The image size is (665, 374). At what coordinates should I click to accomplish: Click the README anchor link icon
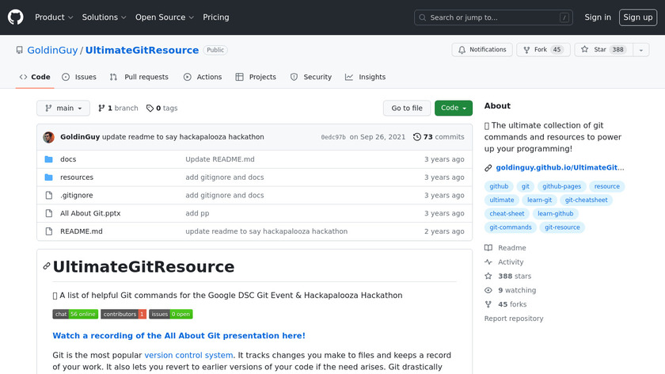47,267
